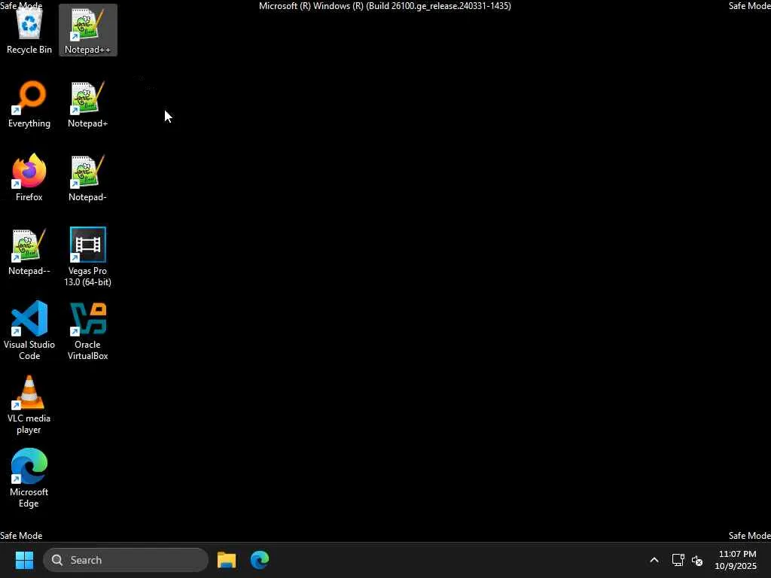Open the muted volume tray icon

(697, 560)
